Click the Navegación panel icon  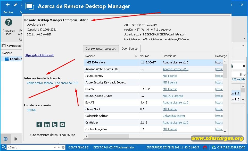pos(3,46)
